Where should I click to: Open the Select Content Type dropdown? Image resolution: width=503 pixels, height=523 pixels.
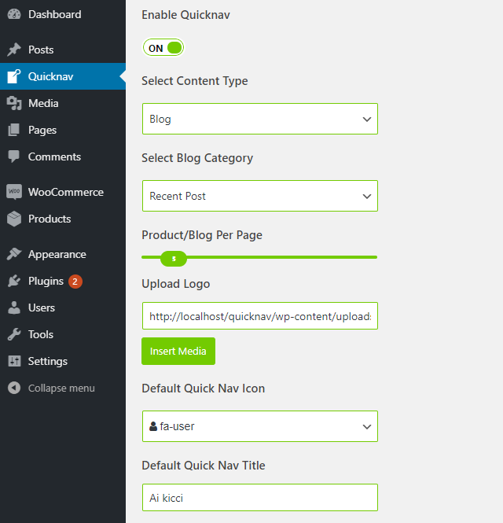pos(260,119)
